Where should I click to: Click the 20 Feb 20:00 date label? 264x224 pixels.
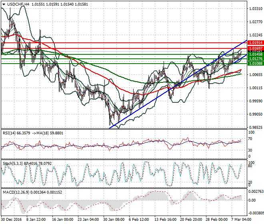[x=191, y=220]
